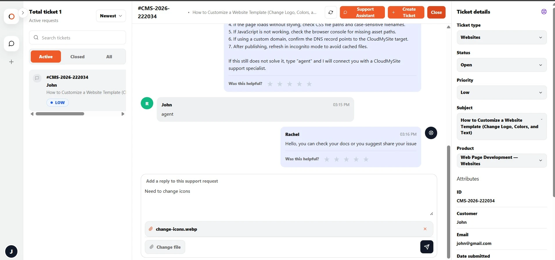Switch to the Closed tickets tab
This screenshot has height=260, width=555.
(x=78, y=57)
